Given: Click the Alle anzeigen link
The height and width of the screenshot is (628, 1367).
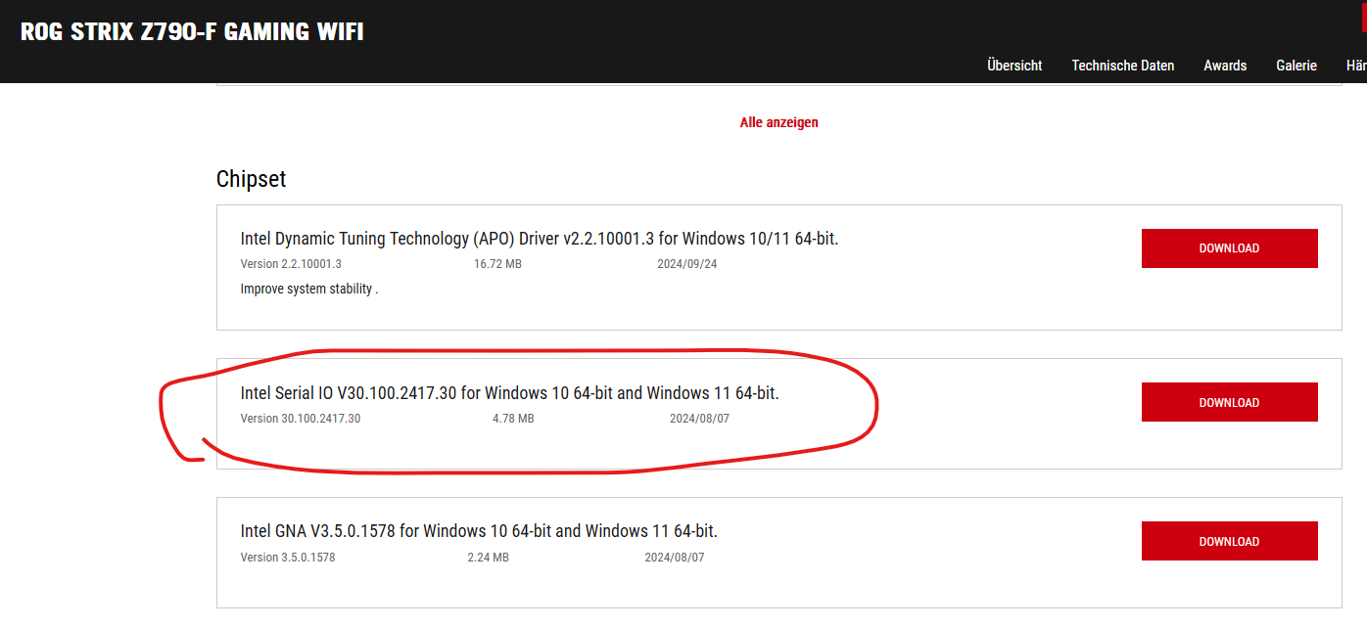Looking at the screenshot, I should [779, 122].
